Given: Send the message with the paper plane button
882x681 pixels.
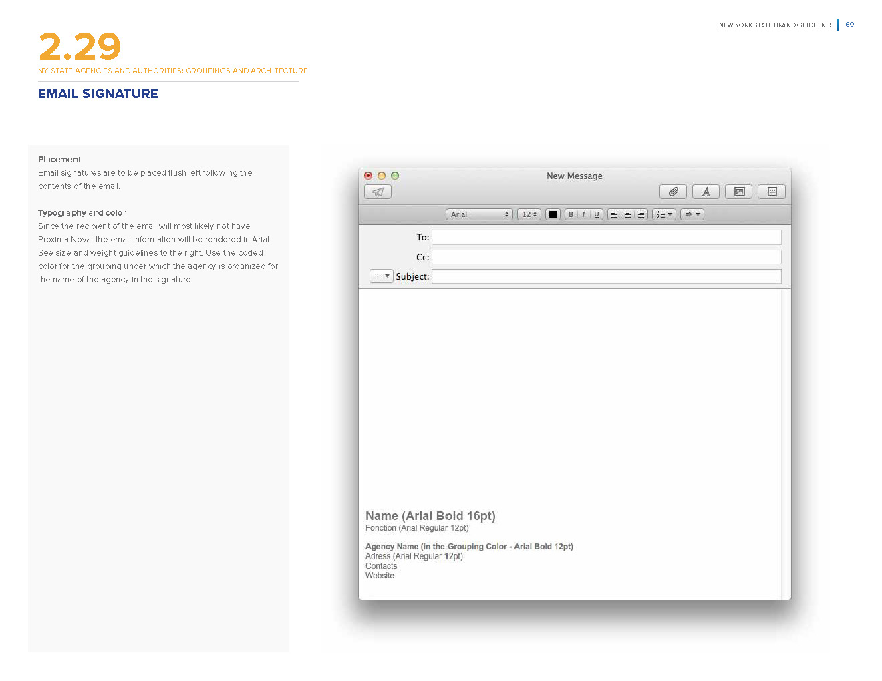Looking at the screenshot, I should coord(378,192).
